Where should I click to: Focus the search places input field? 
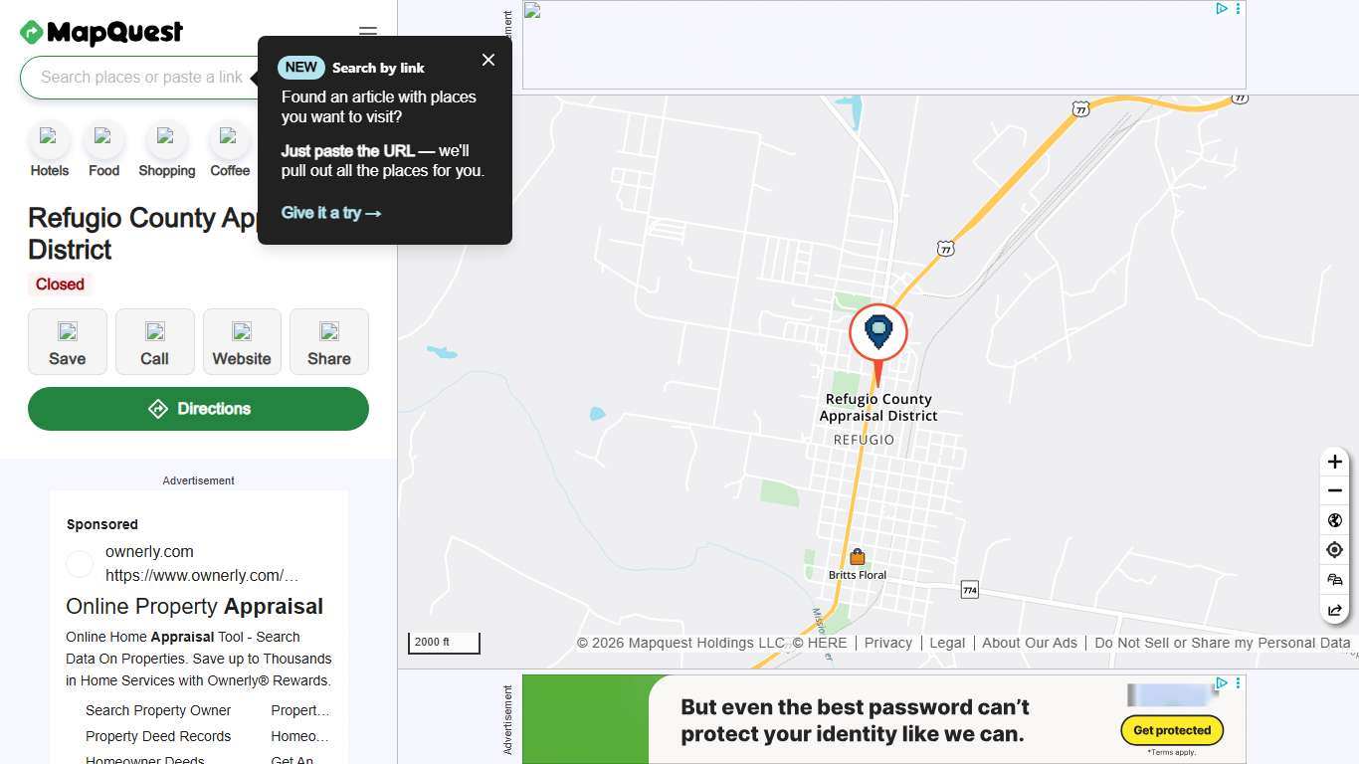[139, 78]
